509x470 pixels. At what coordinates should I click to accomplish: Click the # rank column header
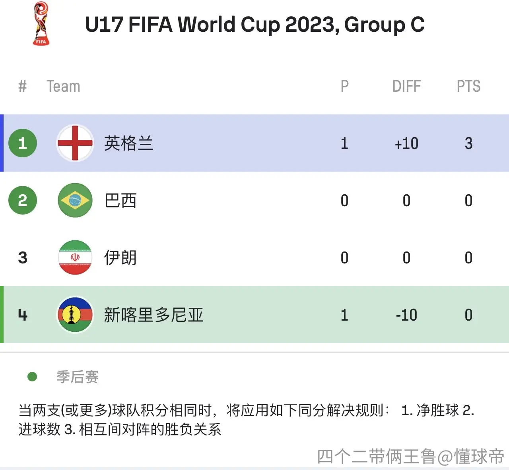[x=23, y=86]
